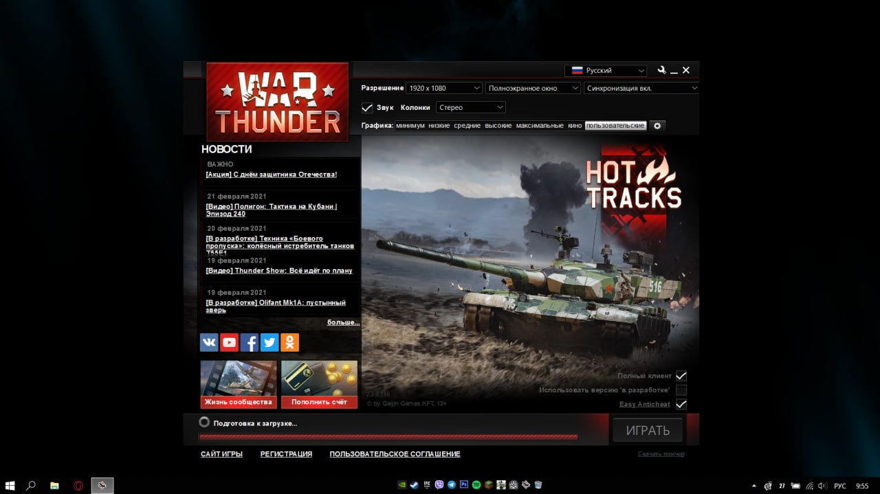The width and height of the screenshot is (880, 494).
Task: Open Steam from the taskbar
Action: point(414,484)
